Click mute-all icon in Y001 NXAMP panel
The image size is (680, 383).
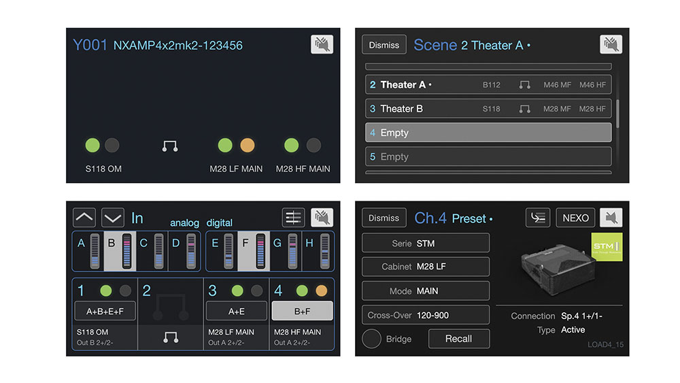(322, 44)
